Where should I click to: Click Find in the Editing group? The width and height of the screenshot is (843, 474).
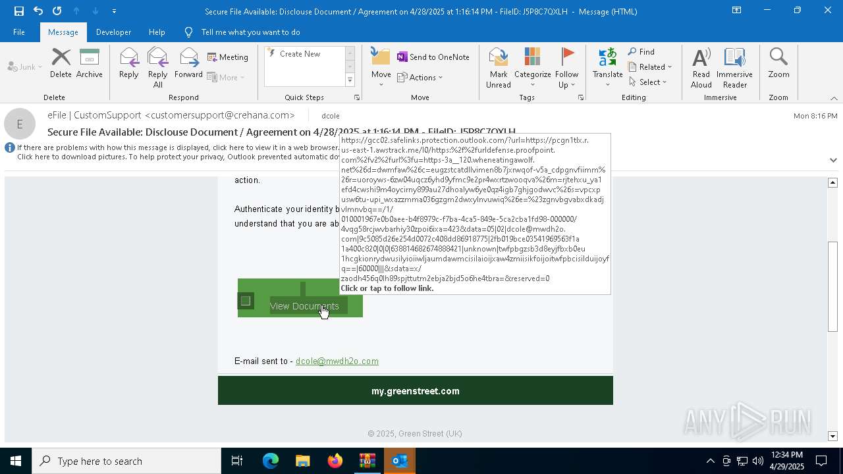click(x=641, y=51)
